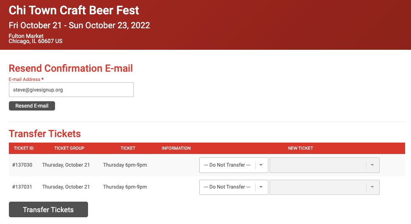
Task: Click caret arrow of first empty ticket selector
Action: [372, 165]
